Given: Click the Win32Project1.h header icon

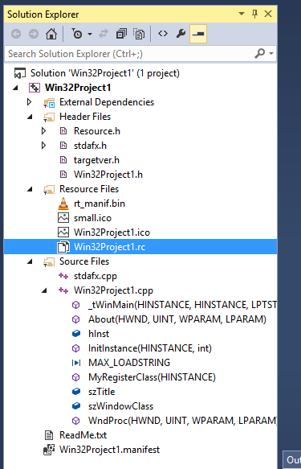Looking at the screenshot, I should (x=63, y=175).
